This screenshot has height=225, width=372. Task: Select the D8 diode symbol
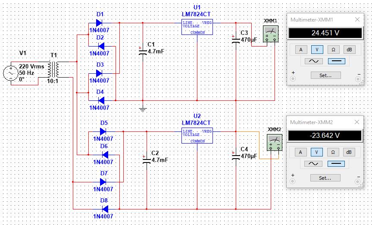point(104,209)
